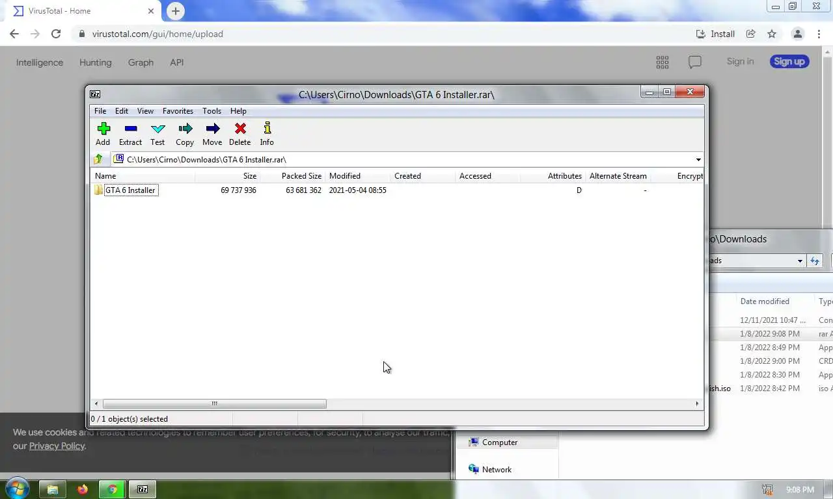Open the Chrome profile icon
This screenshot has height=499, width=833.
click(797, 34)
